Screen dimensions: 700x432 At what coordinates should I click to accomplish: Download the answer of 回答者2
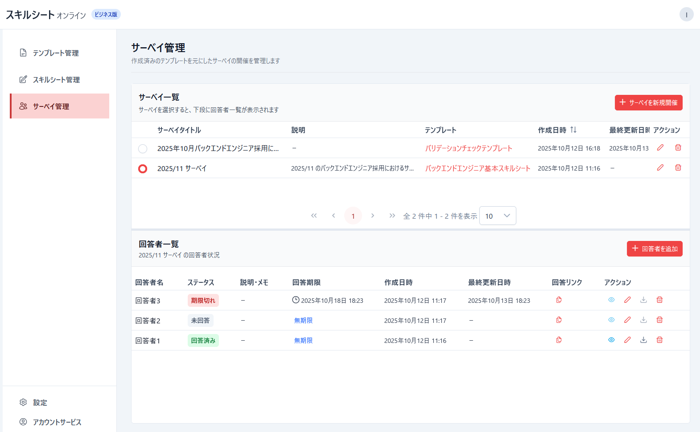(x=643, y=320)
